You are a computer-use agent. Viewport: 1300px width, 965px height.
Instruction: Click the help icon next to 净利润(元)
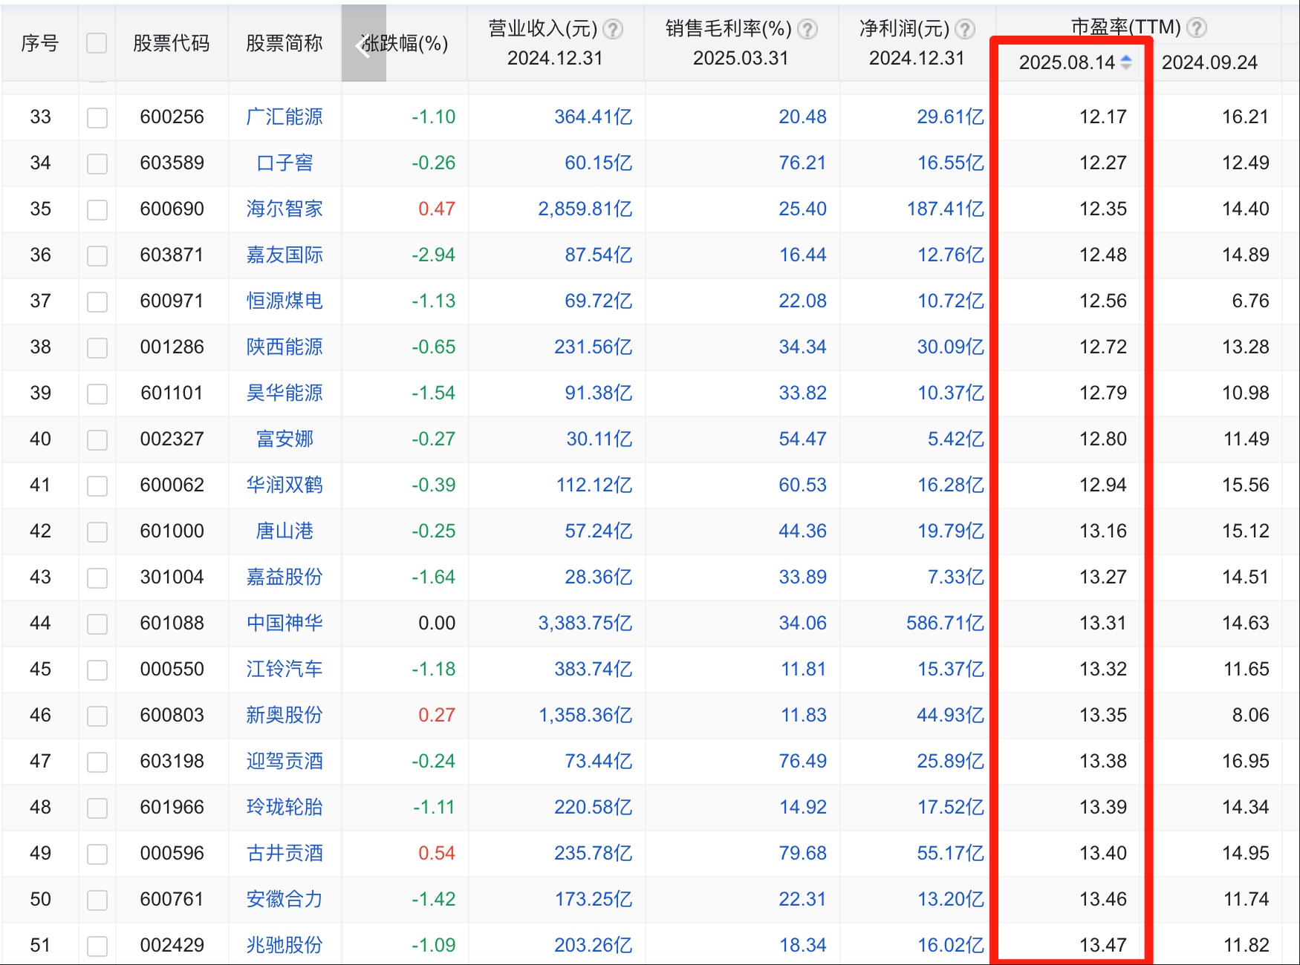965,30
